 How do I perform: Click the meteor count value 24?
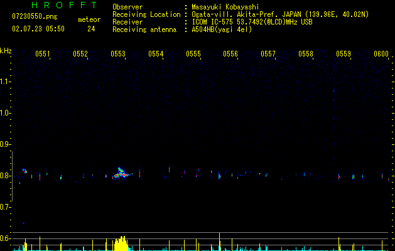click(x=91, y=29)
